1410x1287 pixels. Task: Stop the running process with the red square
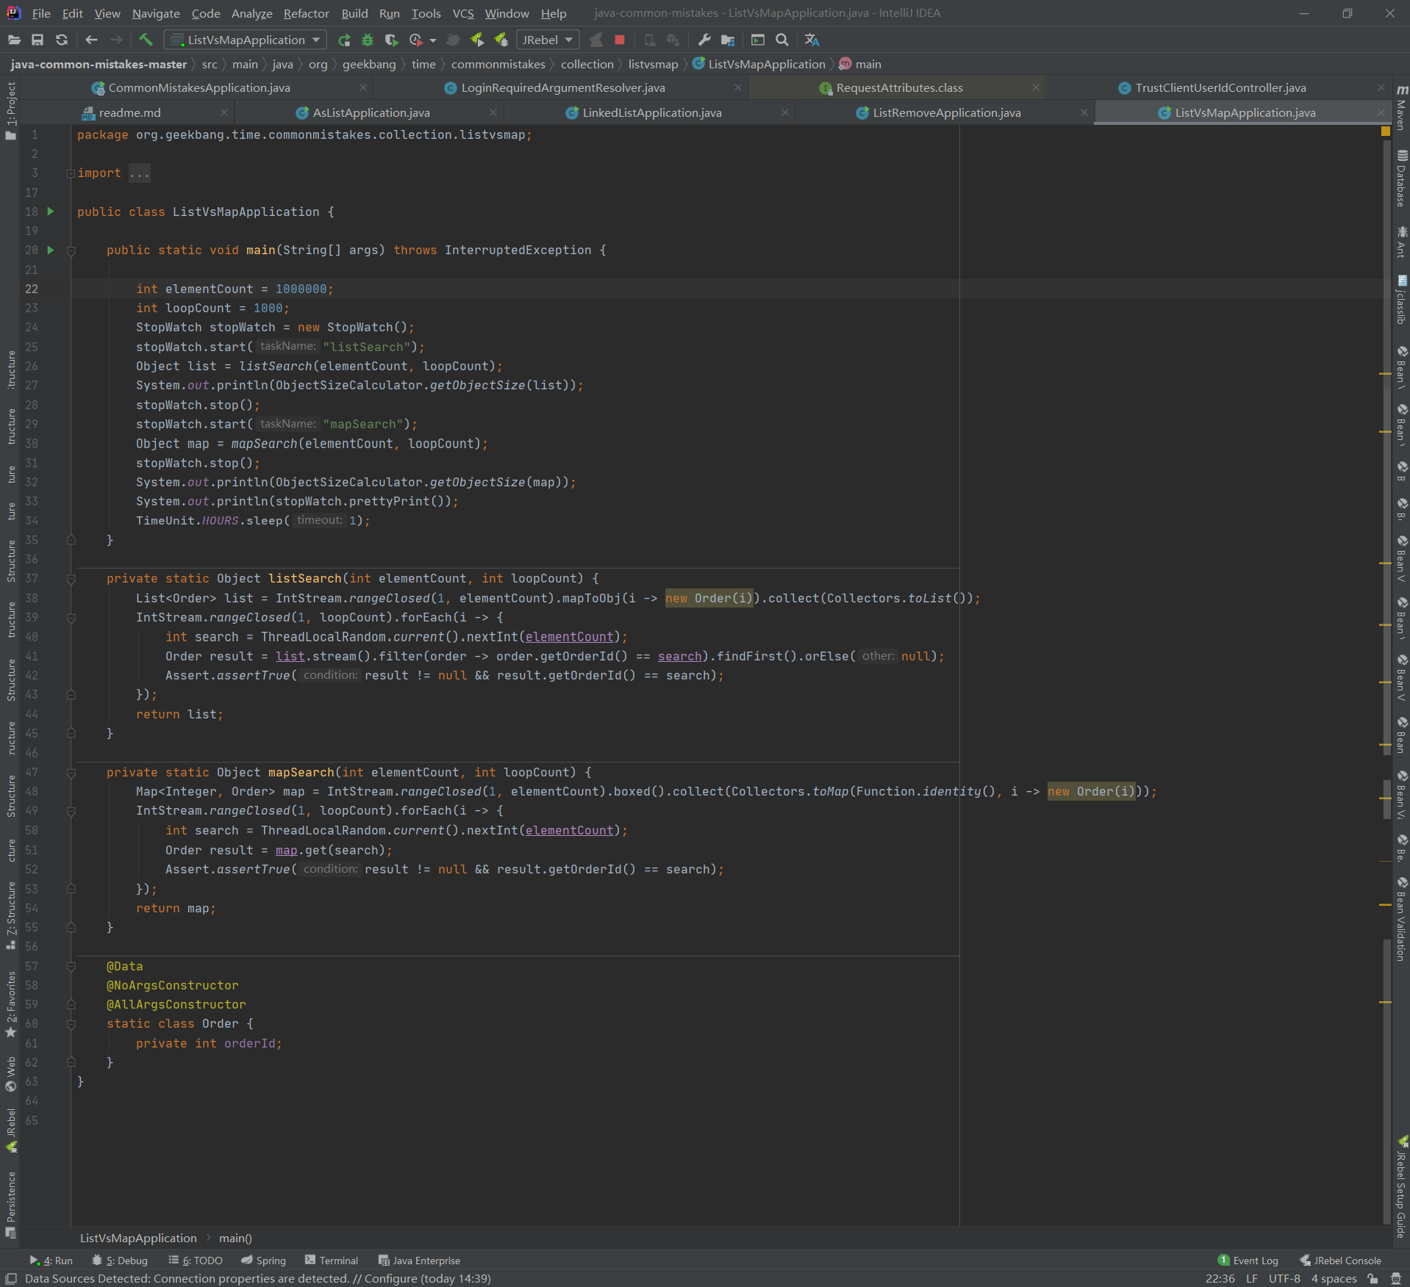pyautogui.click(x=620, y=40)
